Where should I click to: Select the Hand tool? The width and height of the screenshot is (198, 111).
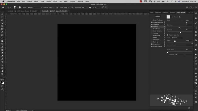(x=2, y=71)
